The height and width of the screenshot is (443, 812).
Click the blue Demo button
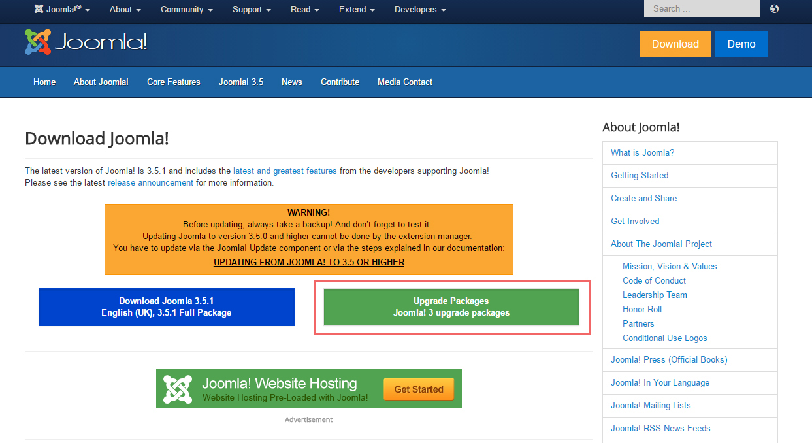pos(741,44)
